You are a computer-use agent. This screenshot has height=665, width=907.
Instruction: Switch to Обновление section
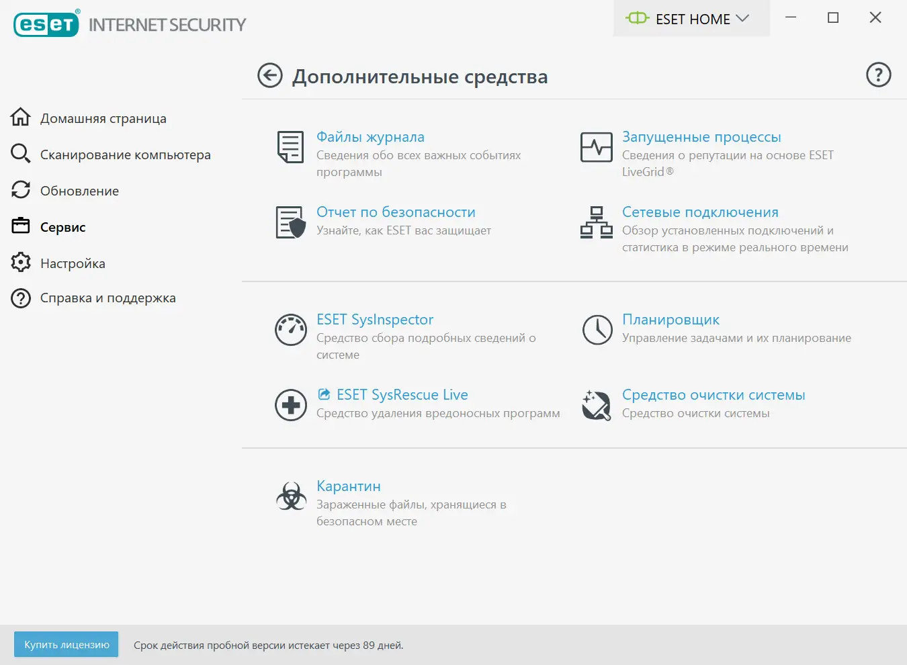pos(79,191)
